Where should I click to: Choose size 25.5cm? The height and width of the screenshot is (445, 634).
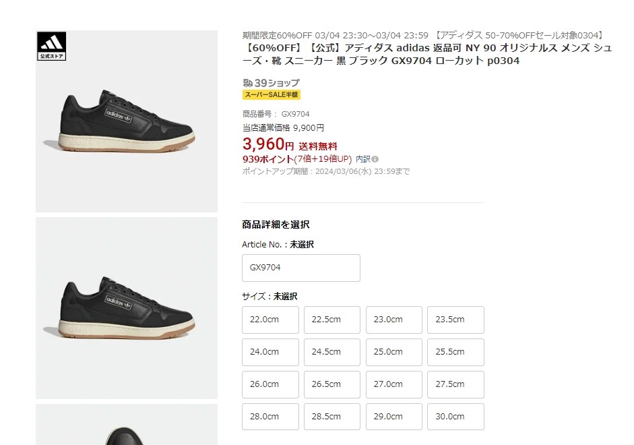(455, 352)
